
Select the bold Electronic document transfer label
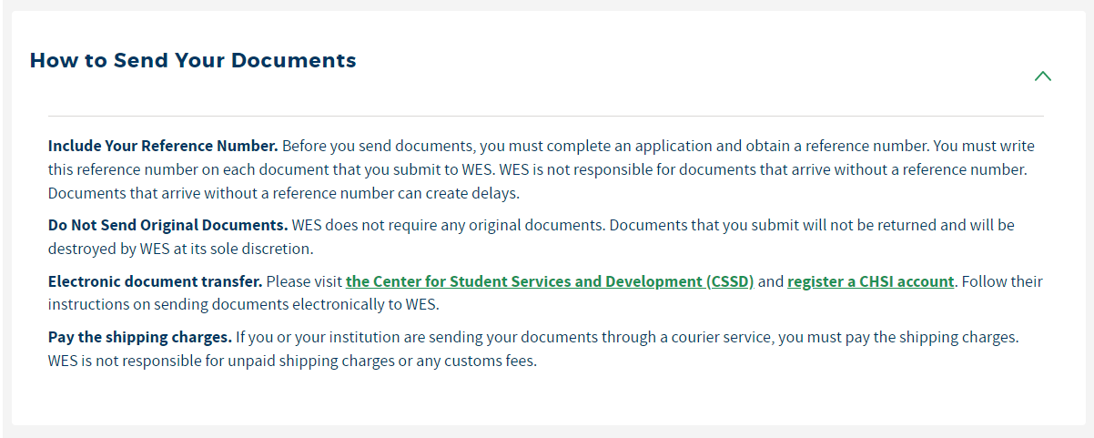155,281
